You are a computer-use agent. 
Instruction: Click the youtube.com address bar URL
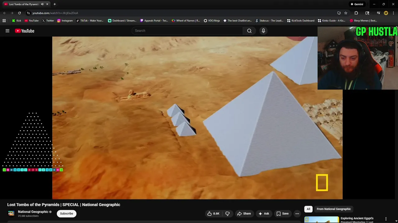pyautogui.click(x=55, y=13)
